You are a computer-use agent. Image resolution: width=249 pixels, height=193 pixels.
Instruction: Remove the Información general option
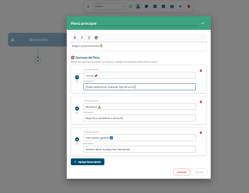(201, 133)
